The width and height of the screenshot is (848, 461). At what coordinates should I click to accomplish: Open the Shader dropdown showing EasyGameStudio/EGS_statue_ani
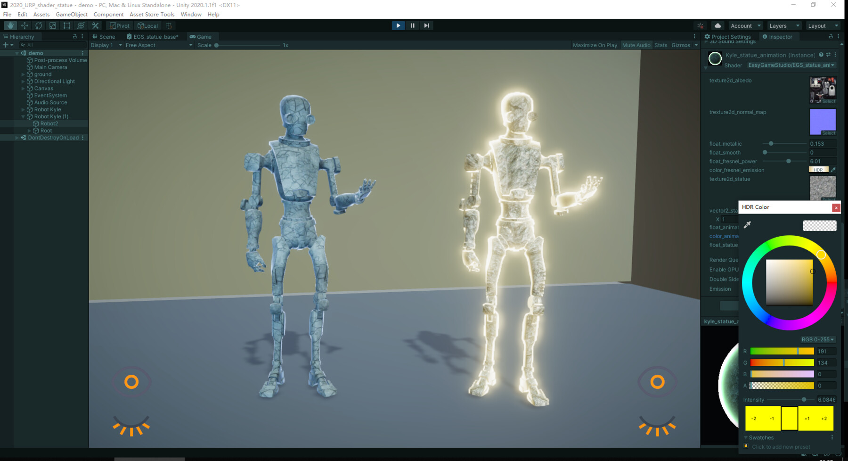[791, 65]
